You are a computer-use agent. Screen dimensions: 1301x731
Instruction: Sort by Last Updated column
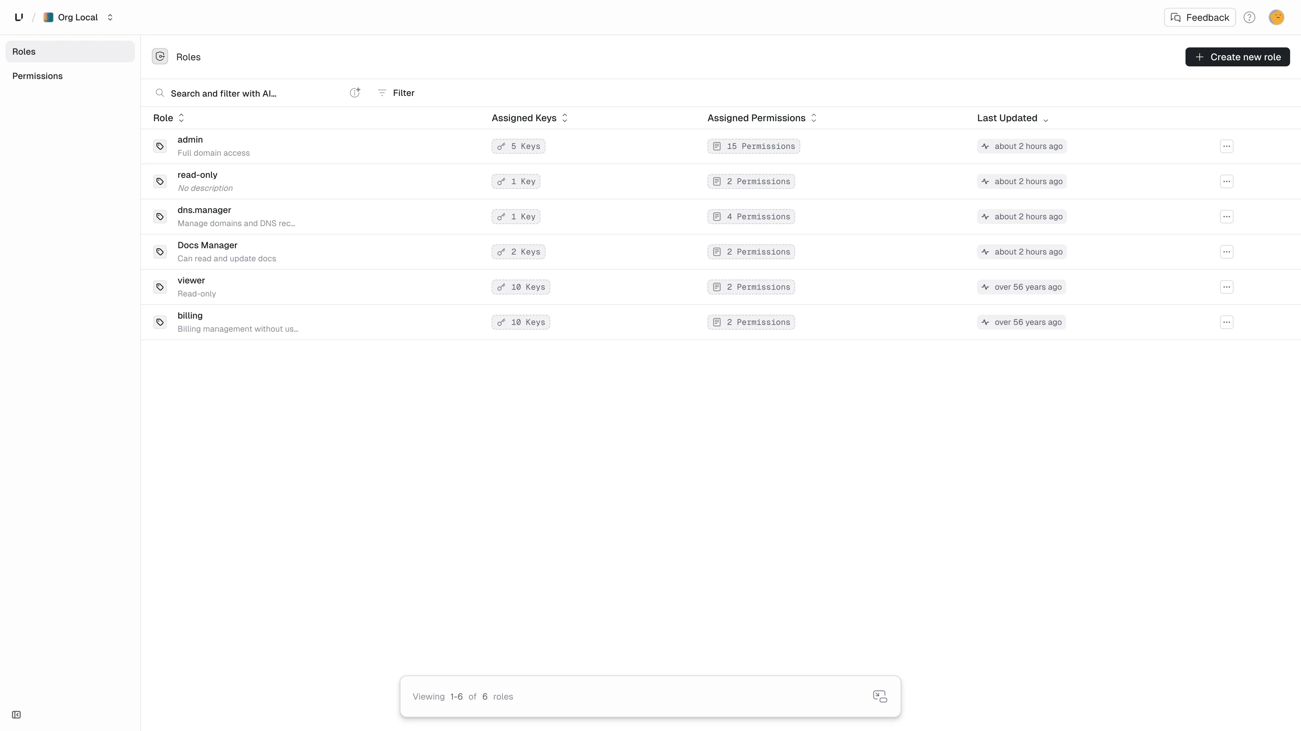(1013, 117)
